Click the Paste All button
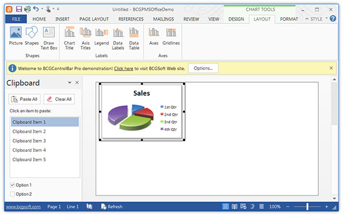This screenshot has height=214, width=343. 24,99
